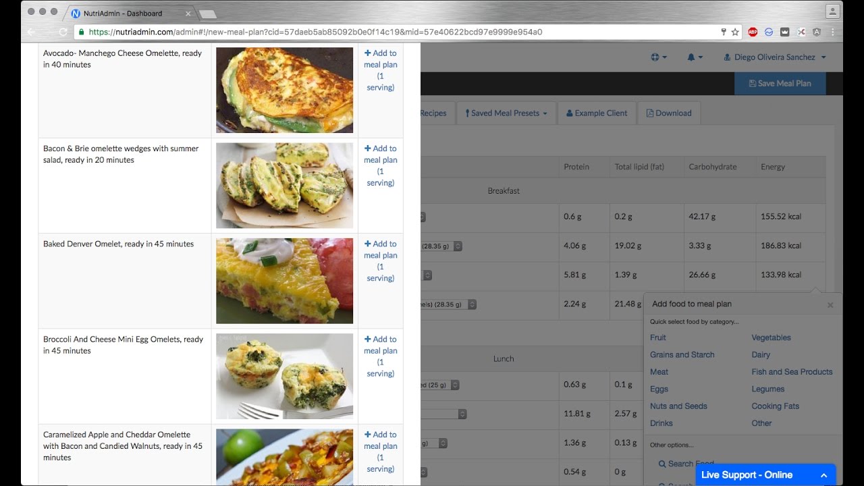Click the scissors-like extension icon
Screen dimensions: 864x486
pos(801,32)
